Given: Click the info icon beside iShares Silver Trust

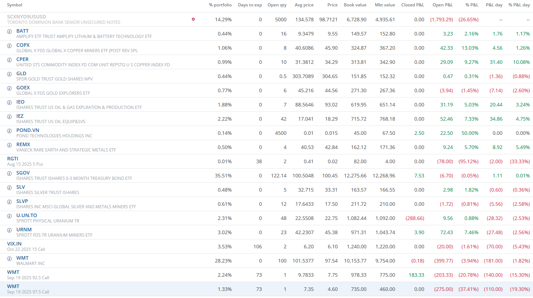Looking at the screenshot, I should pos(10,188).
